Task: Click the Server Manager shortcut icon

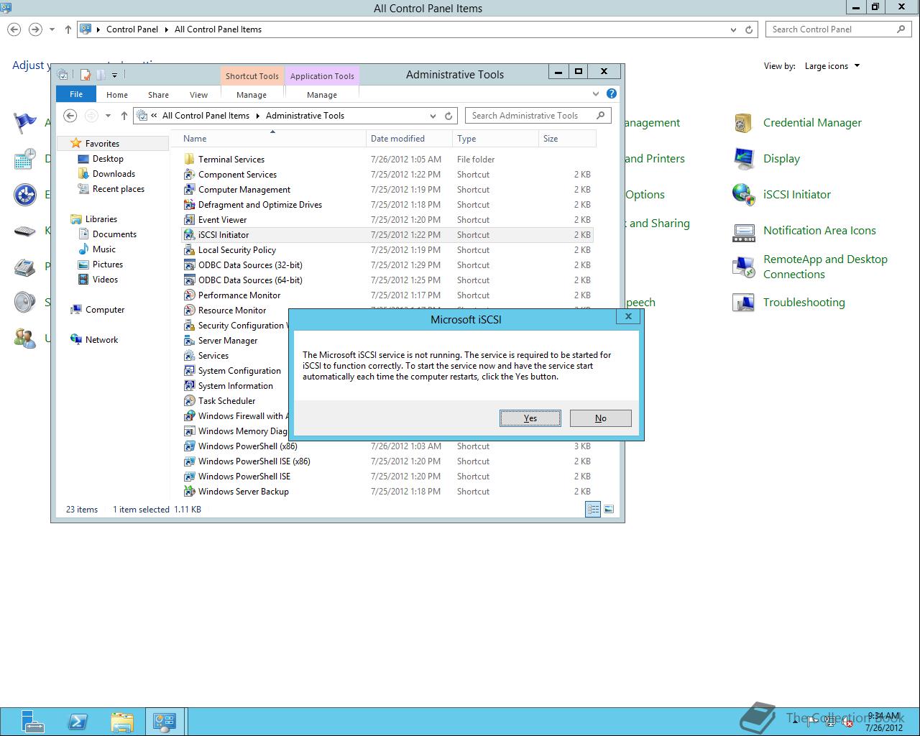Action: tap(189, 341)
